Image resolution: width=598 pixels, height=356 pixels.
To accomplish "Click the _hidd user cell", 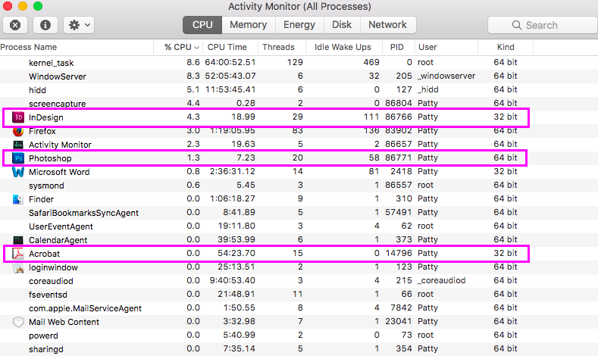I will tap(428, 89).
